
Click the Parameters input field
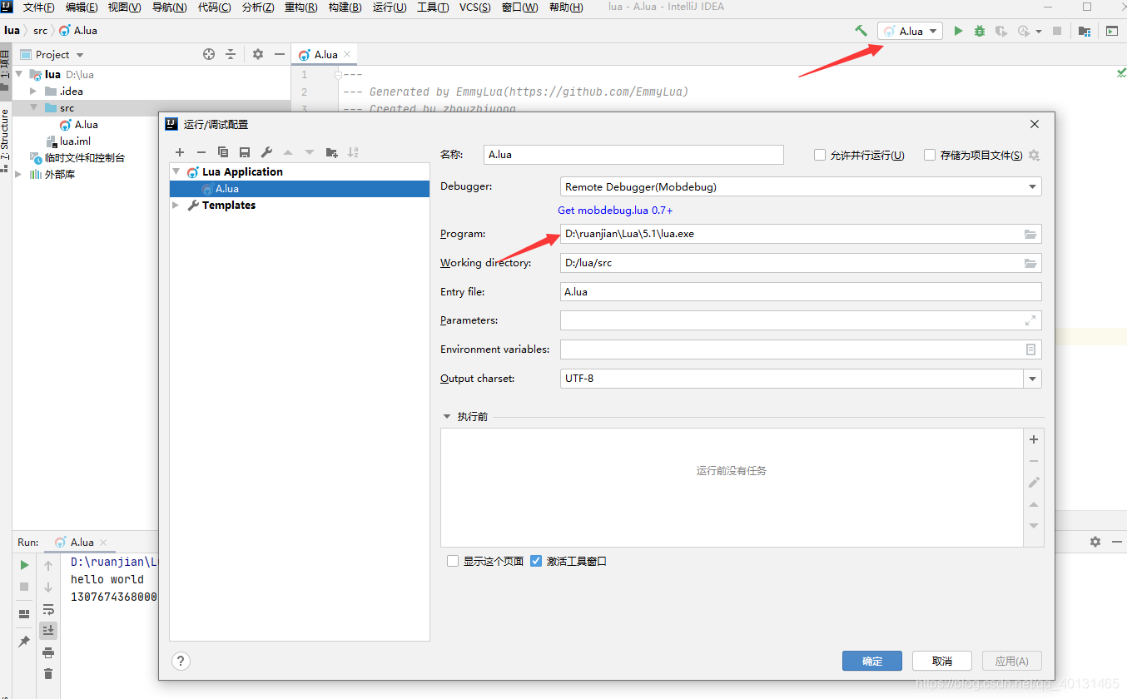(x=801, y=320)
